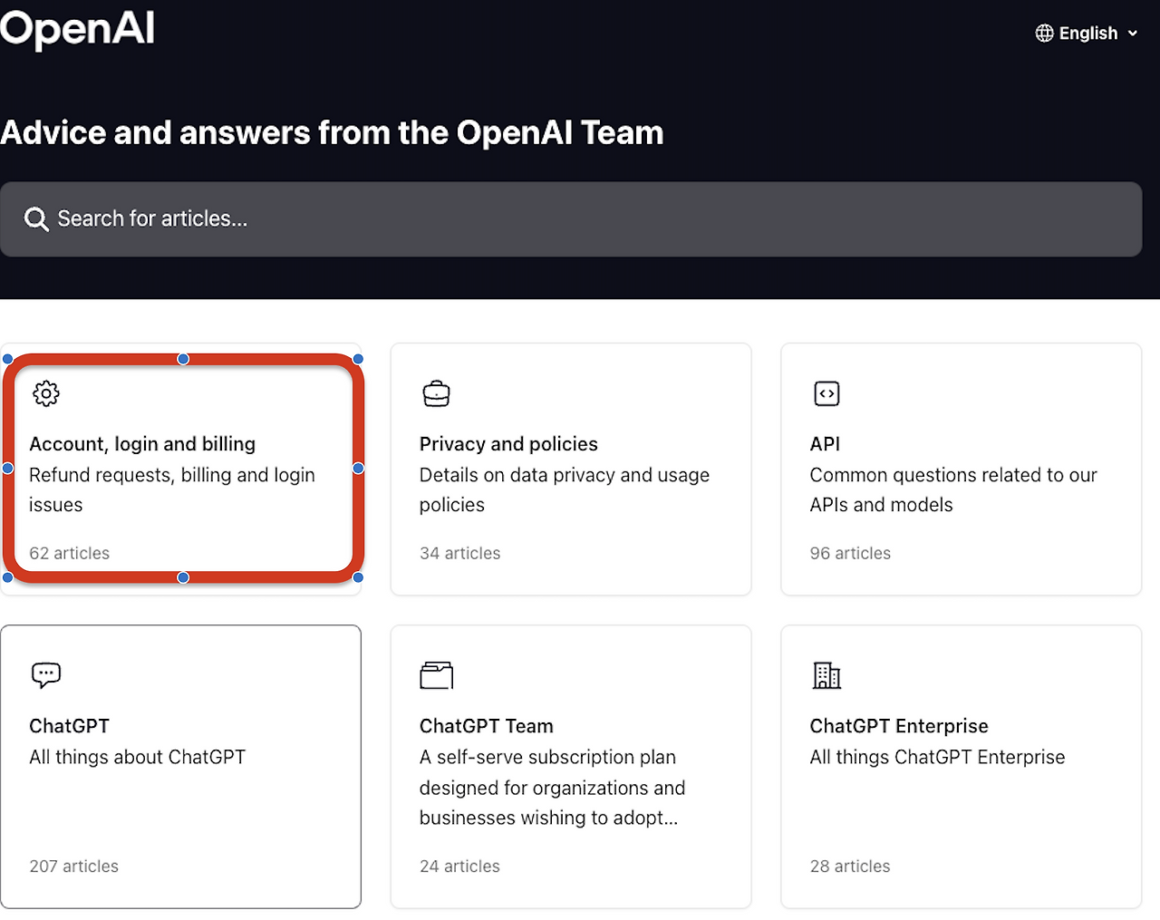Click the chat bubble ChatGPT icon
1160x920 pixels.
[x=46, y=674]
